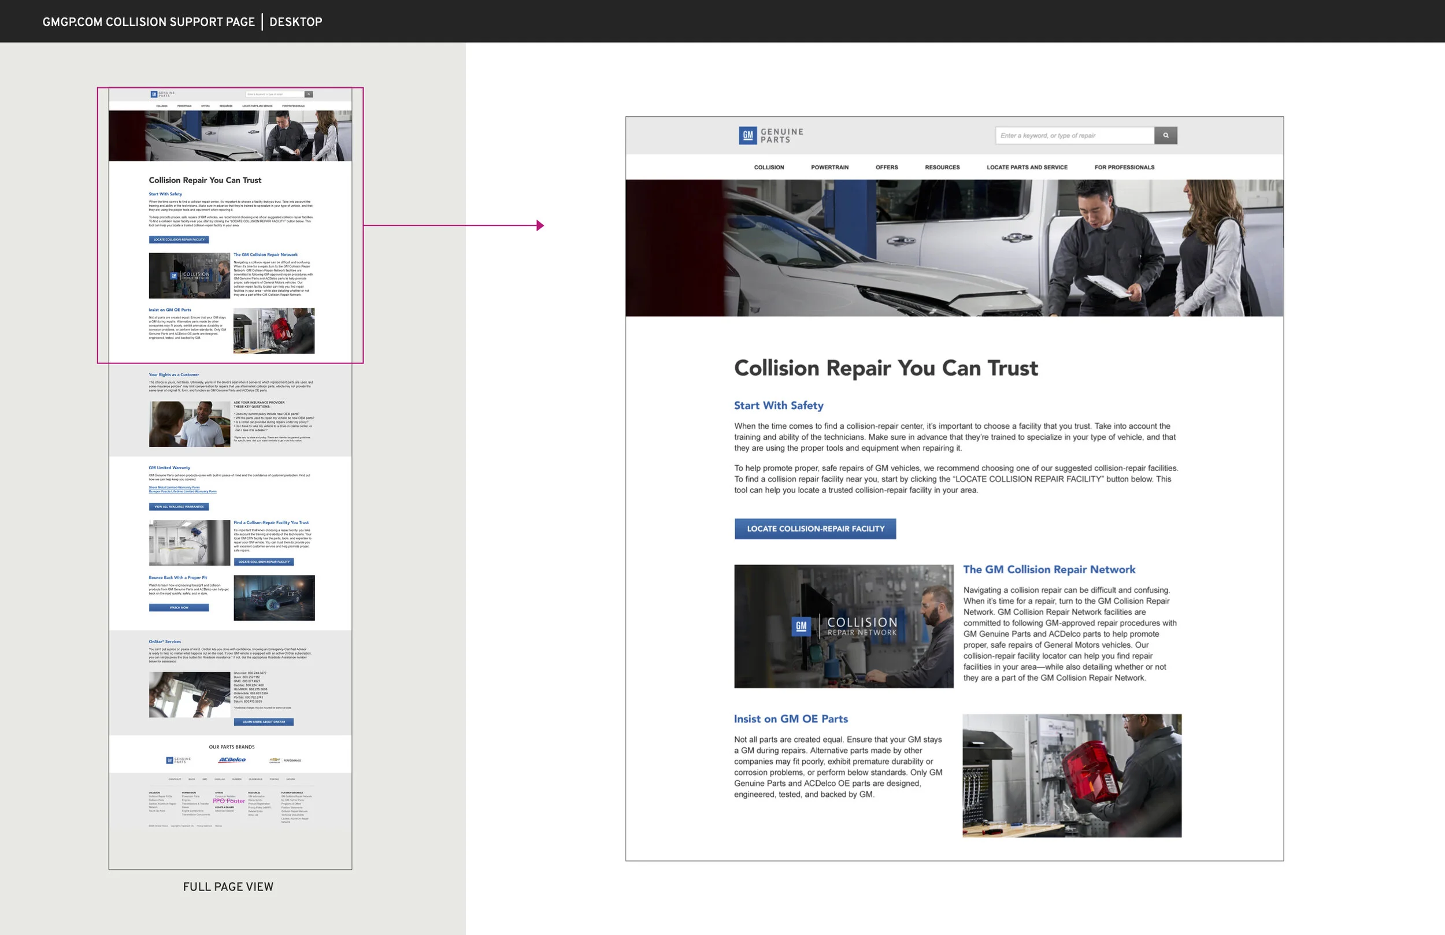The image size is (1445, 935).
Task: Click the enlarged 'Start With Safety' heading
Action: (x=779, y=406)
